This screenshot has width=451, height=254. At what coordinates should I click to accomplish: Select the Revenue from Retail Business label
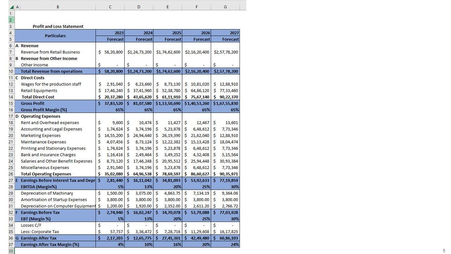[x=50, y=52]
